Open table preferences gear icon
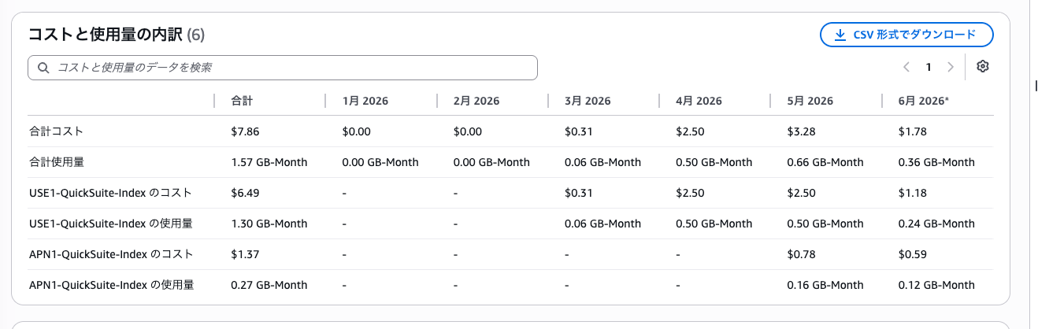The height and width of the screenshot is (329, 1038). [x=982, y=67]
